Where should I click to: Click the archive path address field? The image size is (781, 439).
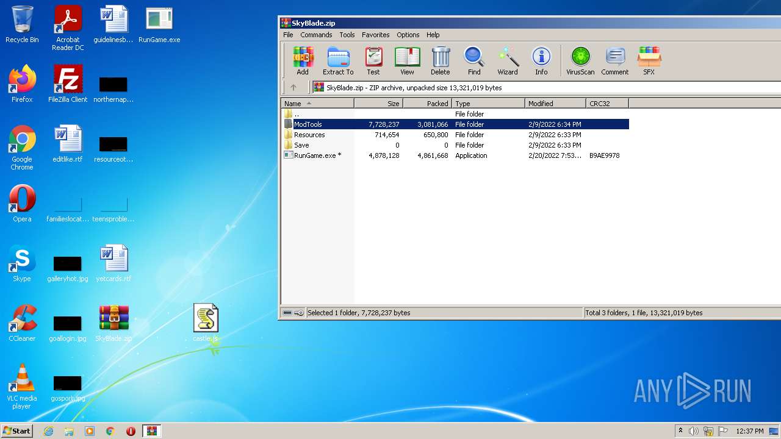tap(546, 88)
